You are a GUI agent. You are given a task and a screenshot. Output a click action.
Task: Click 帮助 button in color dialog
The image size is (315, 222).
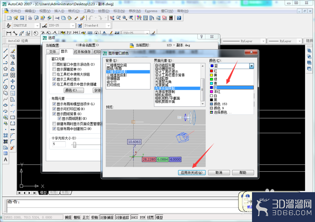click(x=243, y=173)
